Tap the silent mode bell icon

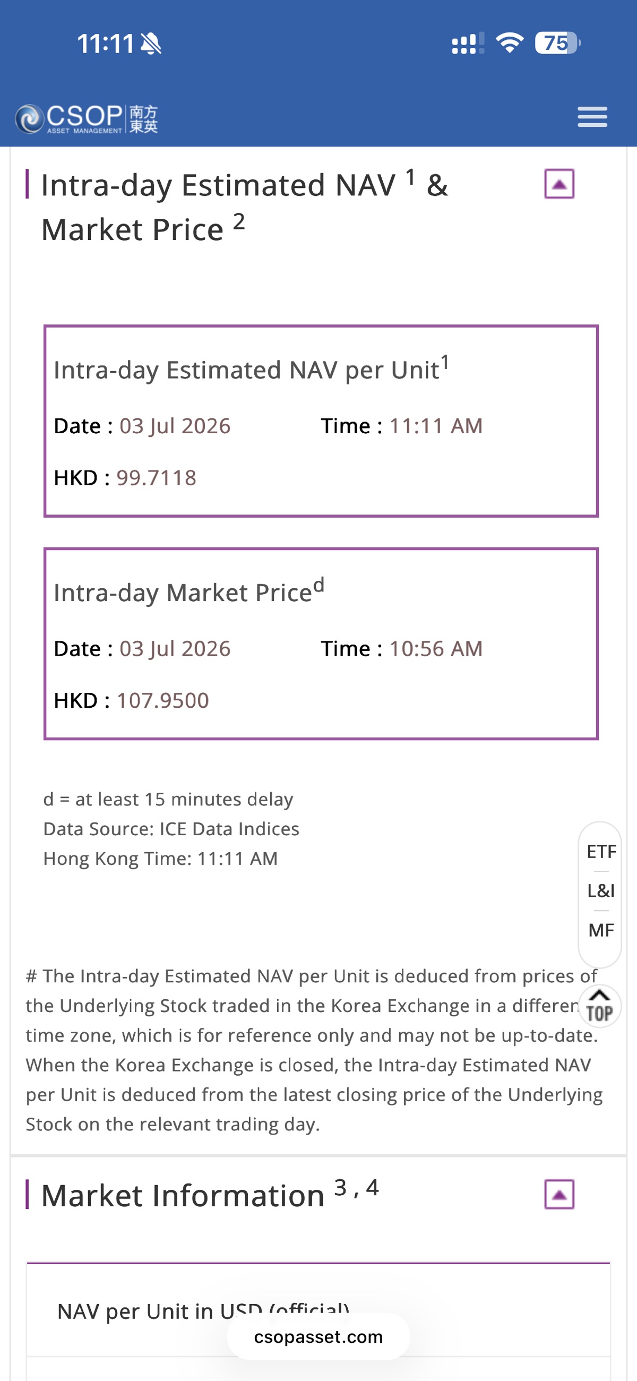[151, 44]
